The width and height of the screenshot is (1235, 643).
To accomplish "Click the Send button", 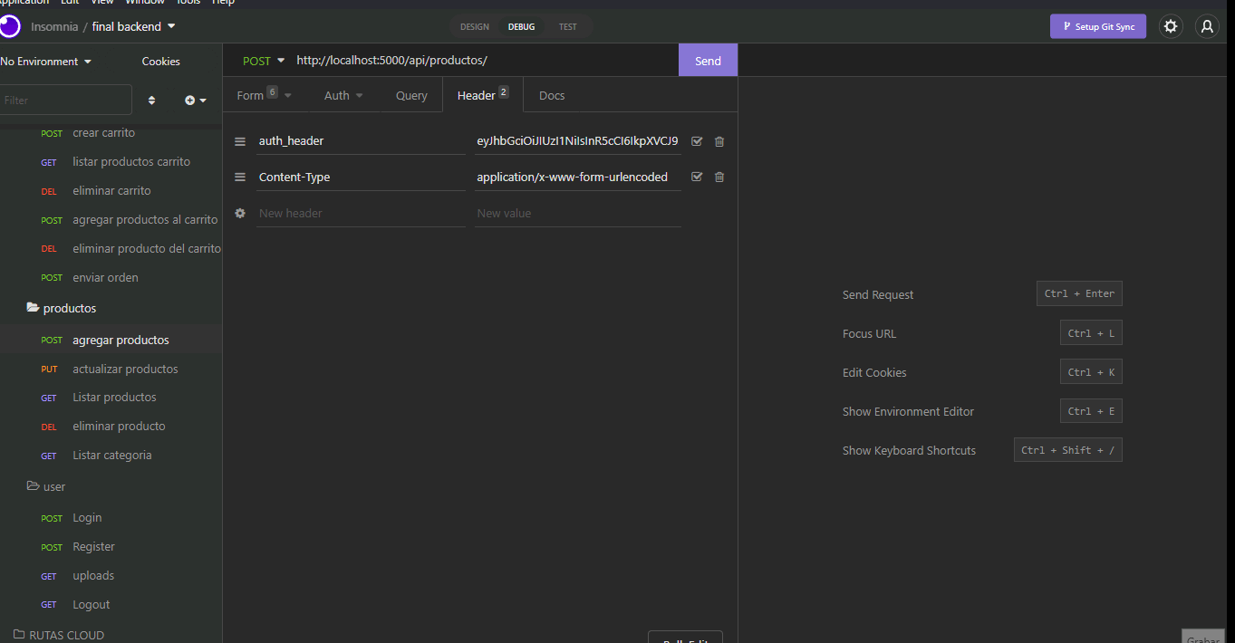I will (x=708, y=60).
